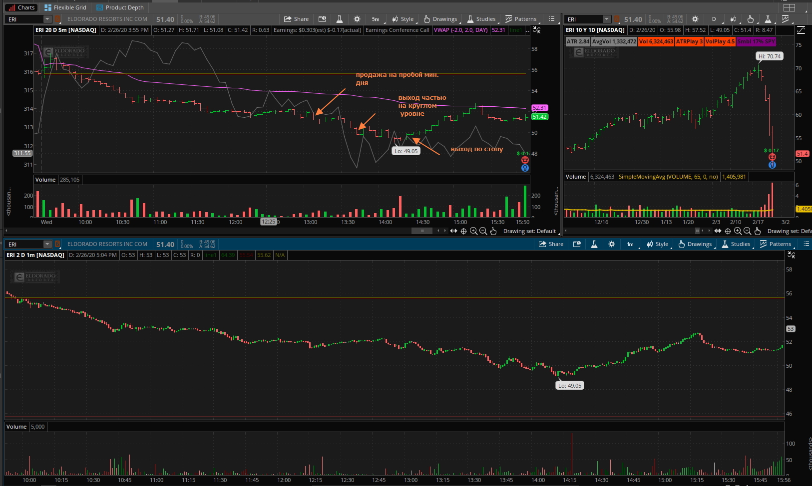
Task: Open the Product Depth tab
Action: (120, 7)
